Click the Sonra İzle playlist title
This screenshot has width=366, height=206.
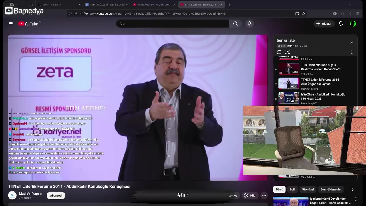pyautogui.click(x=285, y=40)
